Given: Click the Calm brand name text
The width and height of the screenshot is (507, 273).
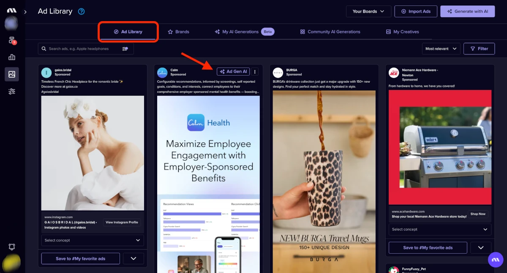Looking at the screenshot, I should [x=174, y=70].
